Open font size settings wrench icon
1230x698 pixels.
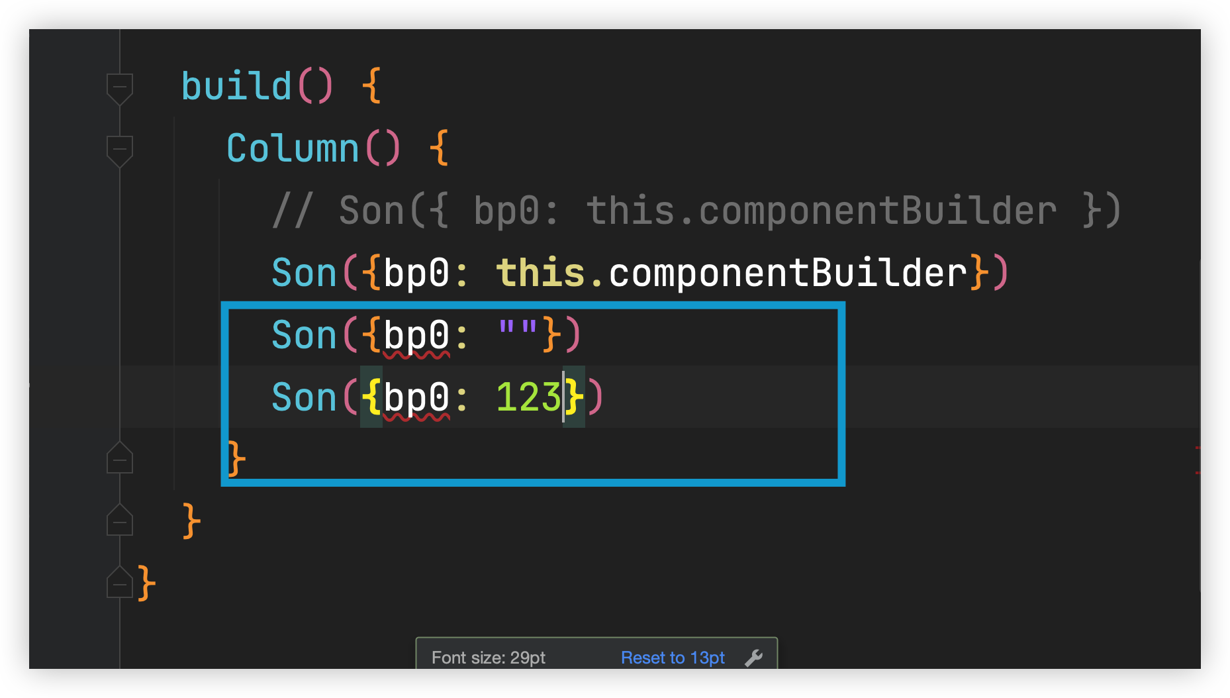coord(754,658)
